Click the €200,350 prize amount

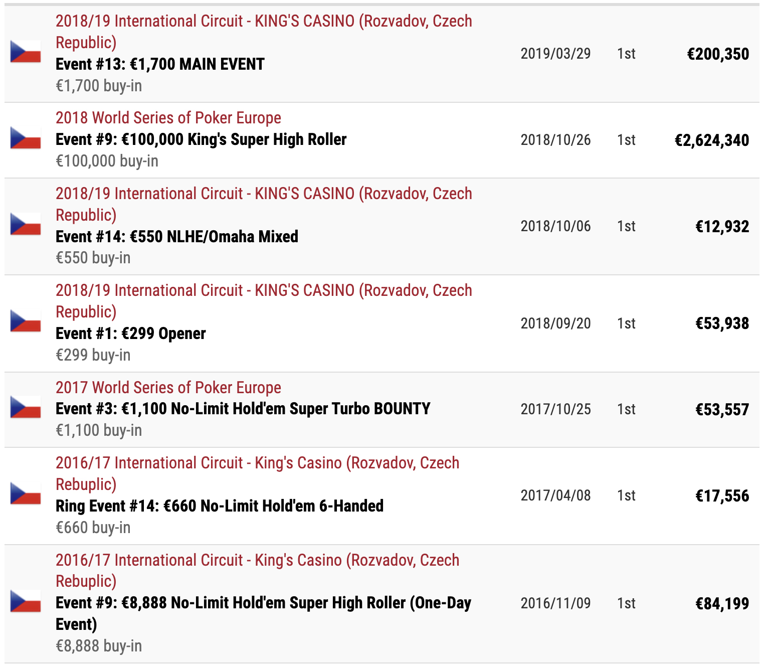(717, 54)
